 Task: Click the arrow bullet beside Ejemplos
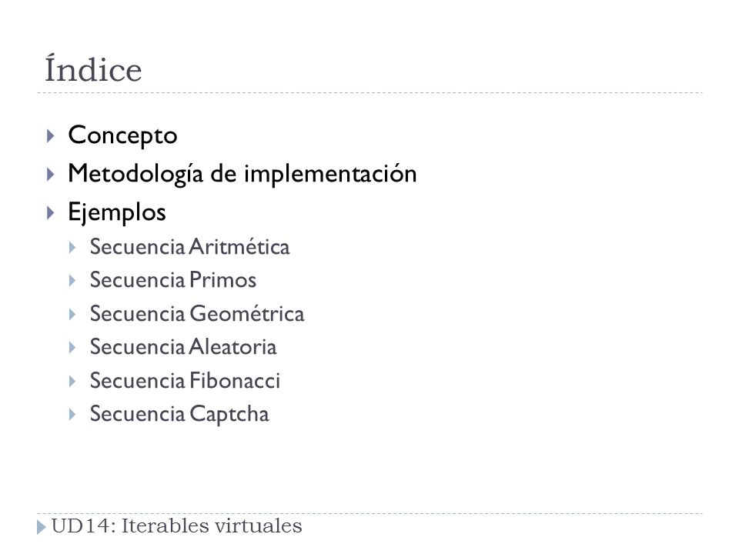(x=51, y=213)
